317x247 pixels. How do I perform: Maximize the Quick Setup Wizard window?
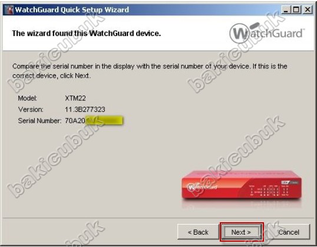[296, 9]
